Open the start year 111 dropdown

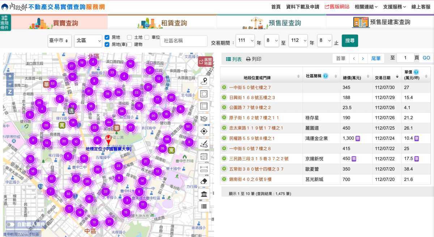click(x=245, y=40)
